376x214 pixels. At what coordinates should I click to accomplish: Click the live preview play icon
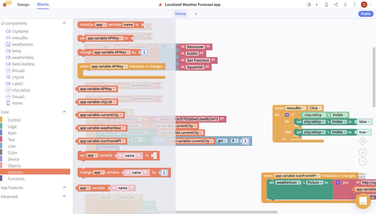[317, 5]
